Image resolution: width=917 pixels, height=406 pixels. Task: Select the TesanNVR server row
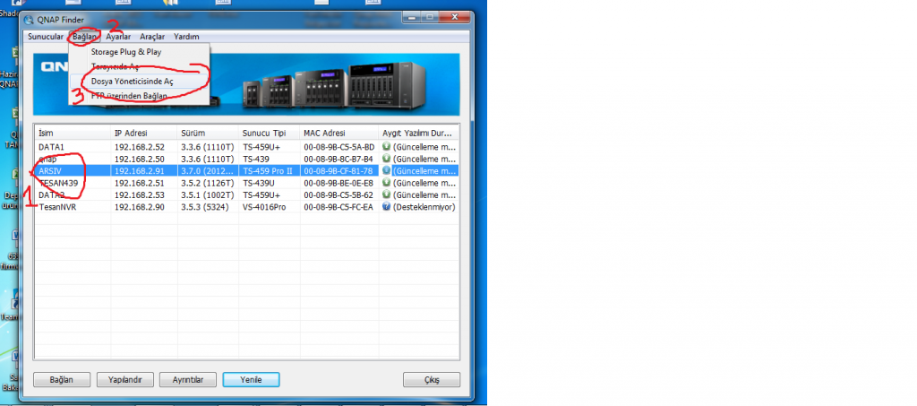[x=246, y=207]
